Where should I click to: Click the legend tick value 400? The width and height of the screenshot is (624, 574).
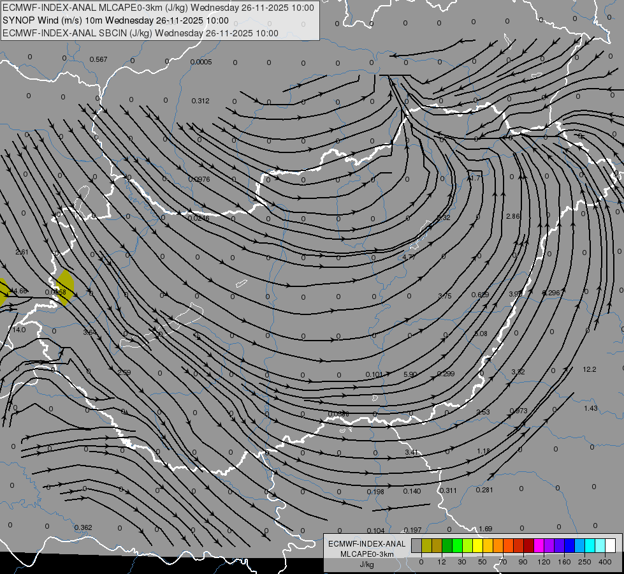[605, 562]
